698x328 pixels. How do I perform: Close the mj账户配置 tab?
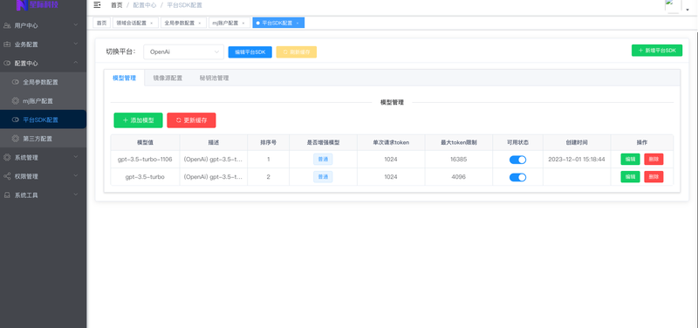pyautogui.click(x=243, y=24)
